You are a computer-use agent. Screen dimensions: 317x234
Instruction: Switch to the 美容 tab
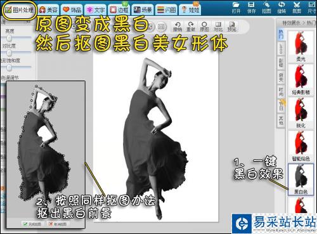point(48,10)
